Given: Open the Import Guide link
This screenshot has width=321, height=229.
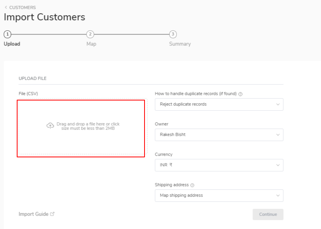Looking at the screenshot, I should pos(34,214).
